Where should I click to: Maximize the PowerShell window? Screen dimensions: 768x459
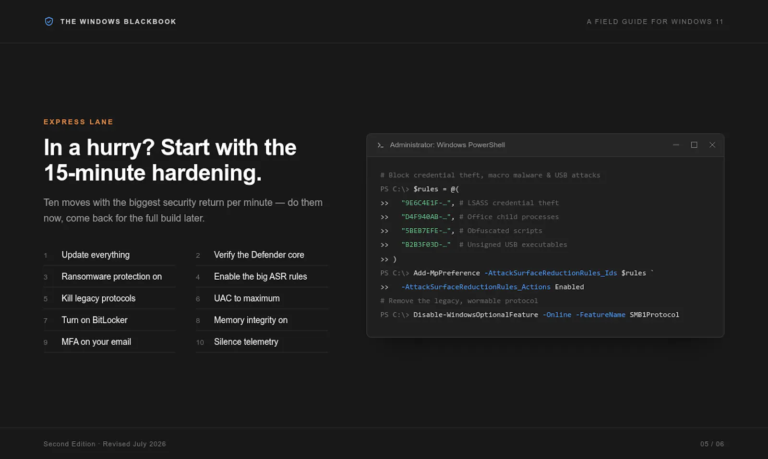694,145
